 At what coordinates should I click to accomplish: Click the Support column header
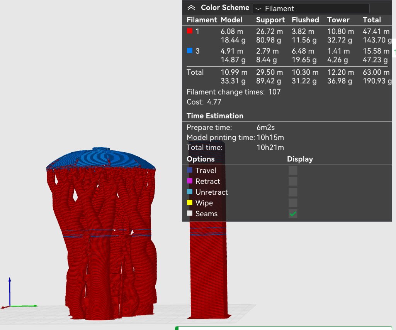[270, 20]
